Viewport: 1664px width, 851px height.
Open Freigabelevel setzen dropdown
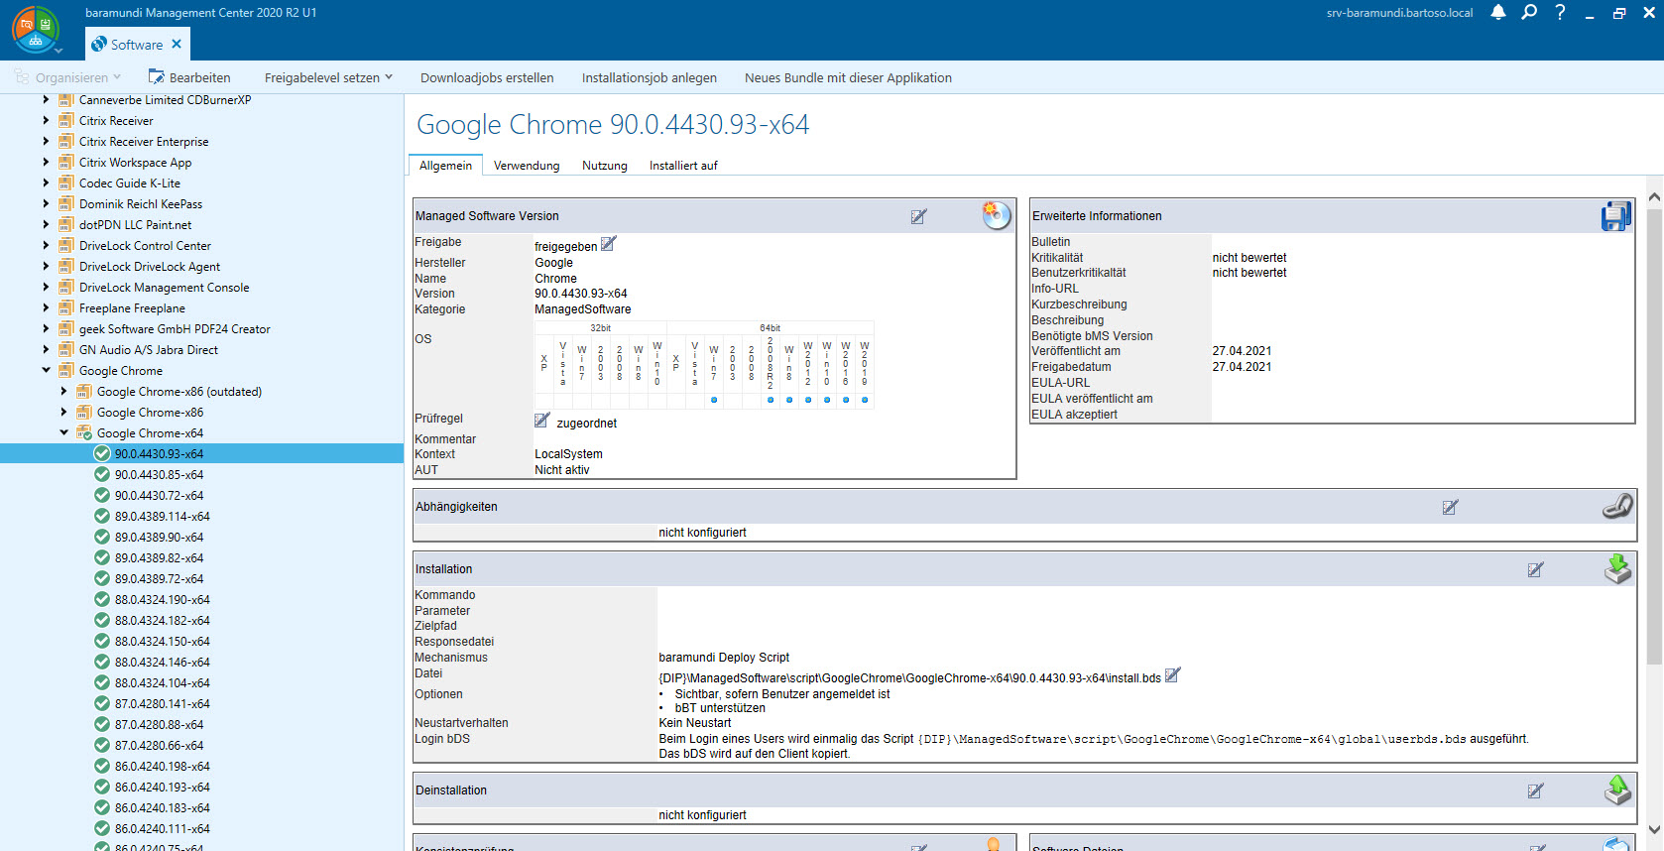pyautogui.click(x=328, y=77)
